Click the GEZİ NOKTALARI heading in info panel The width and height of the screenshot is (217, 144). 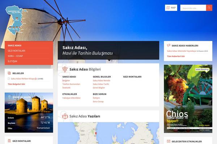[132, 77]
